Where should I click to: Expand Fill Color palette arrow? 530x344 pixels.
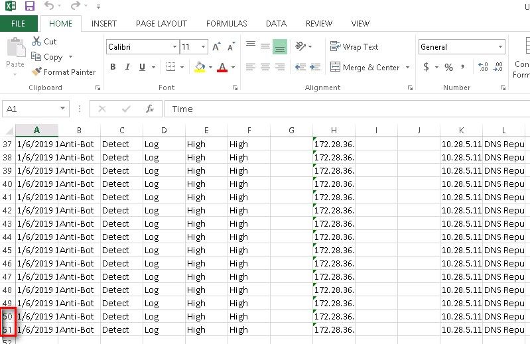click(210, 67)
